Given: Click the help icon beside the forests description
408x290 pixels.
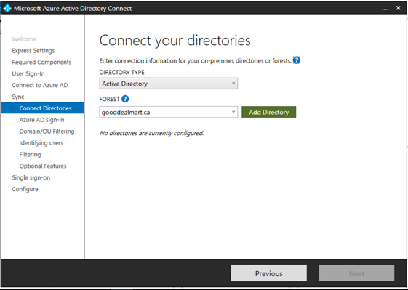Looking at the screenshot, I should pyautogui.click(x=297, y=60).
